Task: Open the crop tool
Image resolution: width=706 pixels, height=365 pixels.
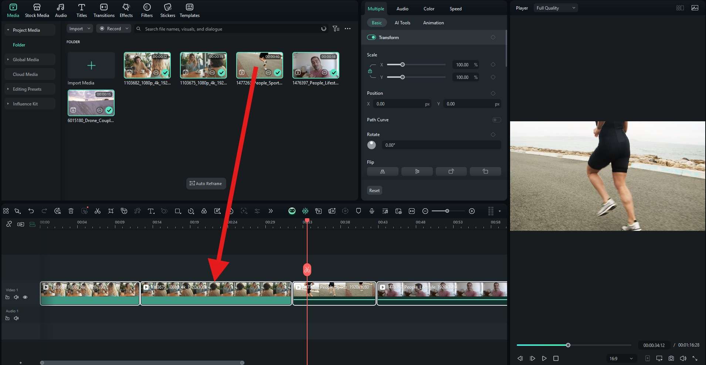Action: tap(111, 211)
